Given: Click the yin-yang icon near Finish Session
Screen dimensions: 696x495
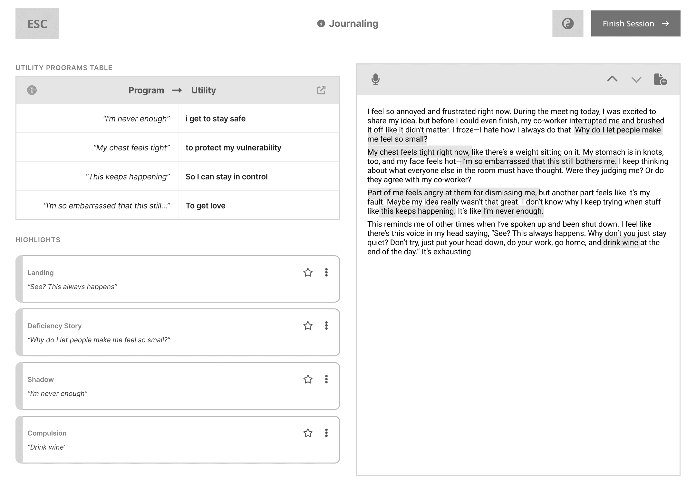Looking at the screenshot, I should coord(568,23).
